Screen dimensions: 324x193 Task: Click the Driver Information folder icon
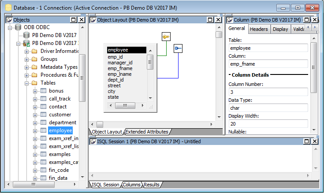tap(34, 51)
